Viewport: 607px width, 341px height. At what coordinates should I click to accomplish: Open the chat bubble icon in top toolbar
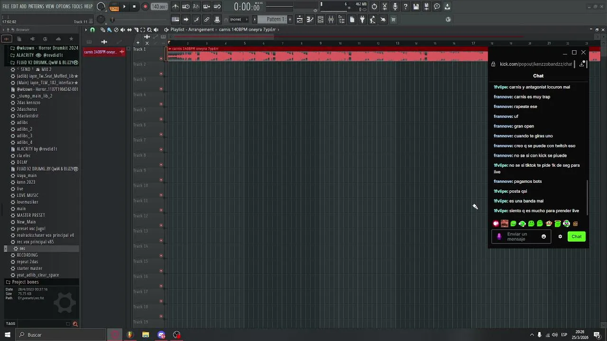[x=437, y=7]
